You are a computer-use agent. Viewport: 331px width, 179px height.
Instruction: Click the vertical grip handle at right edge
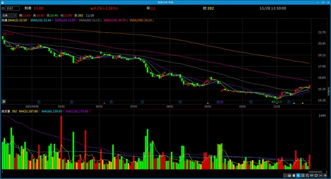tap(328, 92)
